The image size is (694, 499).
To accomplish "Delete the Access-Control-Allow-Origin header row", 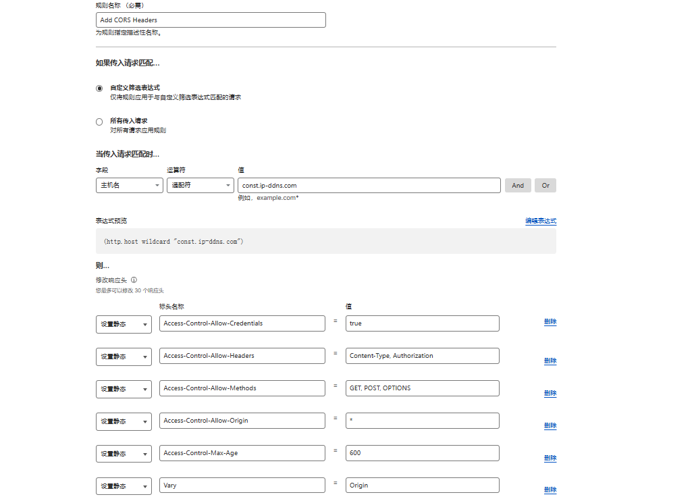I will pyautogui.click(x=550, y=425).
